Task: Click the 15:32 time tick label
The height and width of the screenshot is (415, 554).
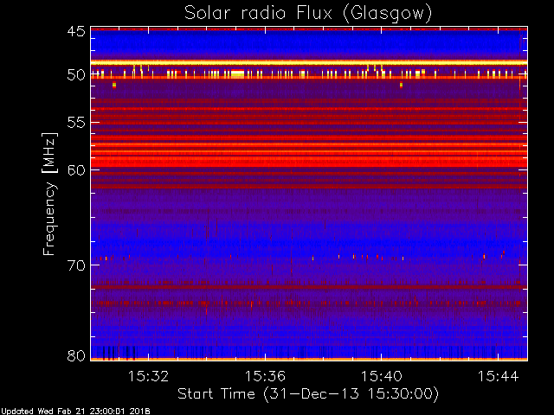Action: click(x=148, y=376)
